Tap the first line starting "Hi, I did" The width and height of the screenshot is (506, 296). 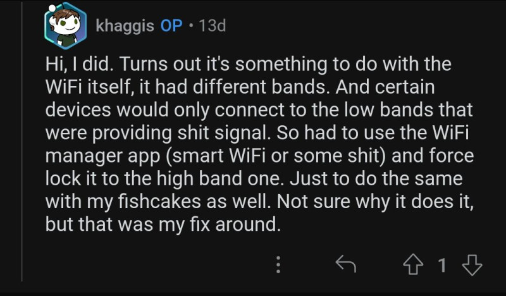pyautogui.click(x=248, y=65)
